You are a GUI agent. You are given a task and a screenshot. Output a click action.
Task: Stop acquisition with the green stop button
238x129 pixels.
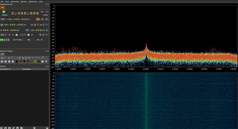pyautogui.click(x=4, y=12)
